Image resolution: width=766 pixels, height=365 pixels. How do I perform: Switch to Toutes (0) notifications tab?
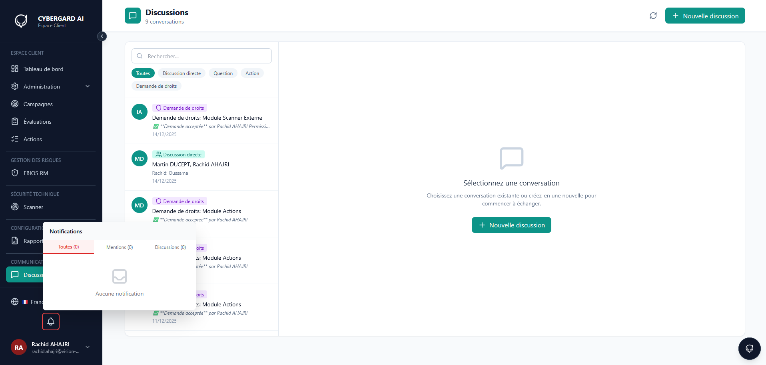point(68,247)
